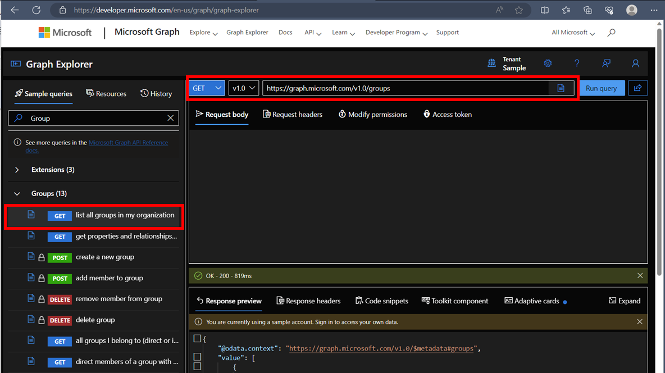Open the Graph Explorer nav link
The width and height of the screenshot is (665, 373).
[247, 33]
